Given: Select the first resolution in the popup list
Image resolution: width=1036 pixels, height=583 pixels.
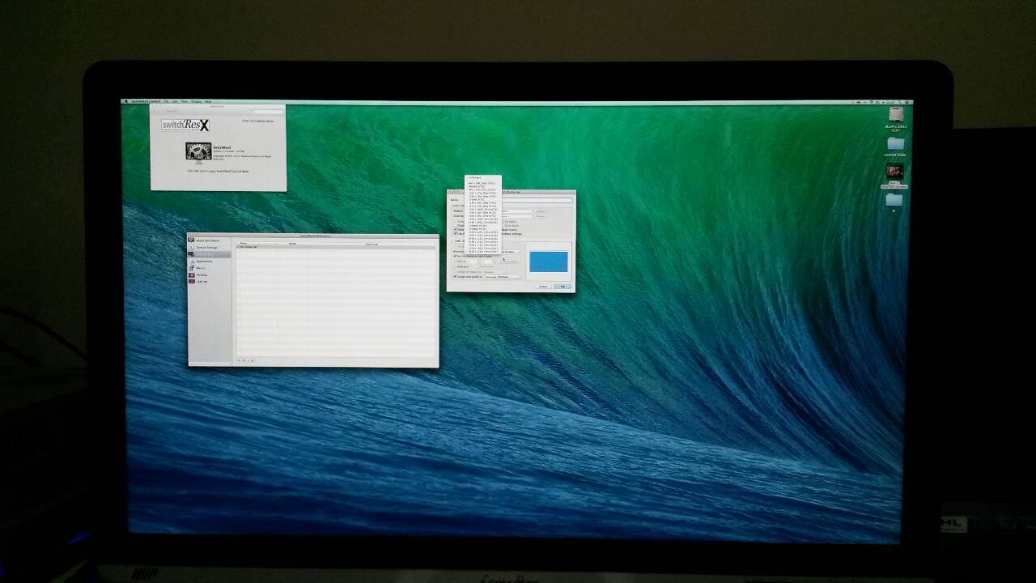Looking at the screenshot, I should [x=483, y=182].
